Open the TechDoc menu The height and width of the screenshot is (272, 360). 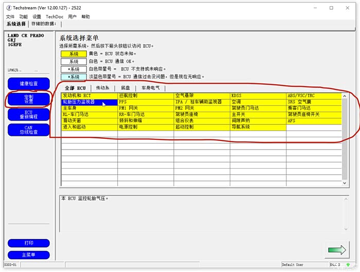point(54,16)
